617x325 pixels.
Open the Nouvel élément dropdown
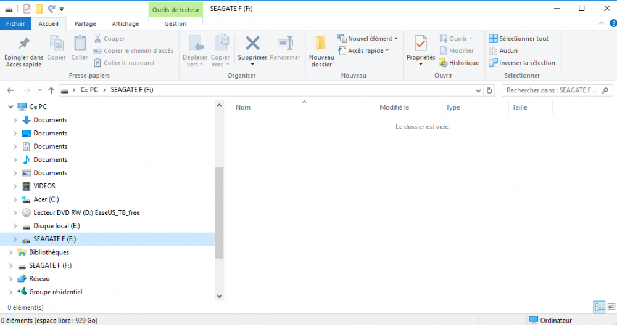click(x=368, y=38)
